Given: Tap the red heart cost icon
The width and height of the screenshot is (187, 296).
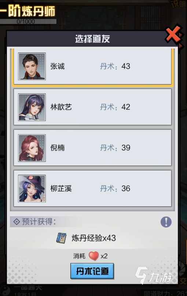Looking at the screenshot, I should tap(93, 256).
